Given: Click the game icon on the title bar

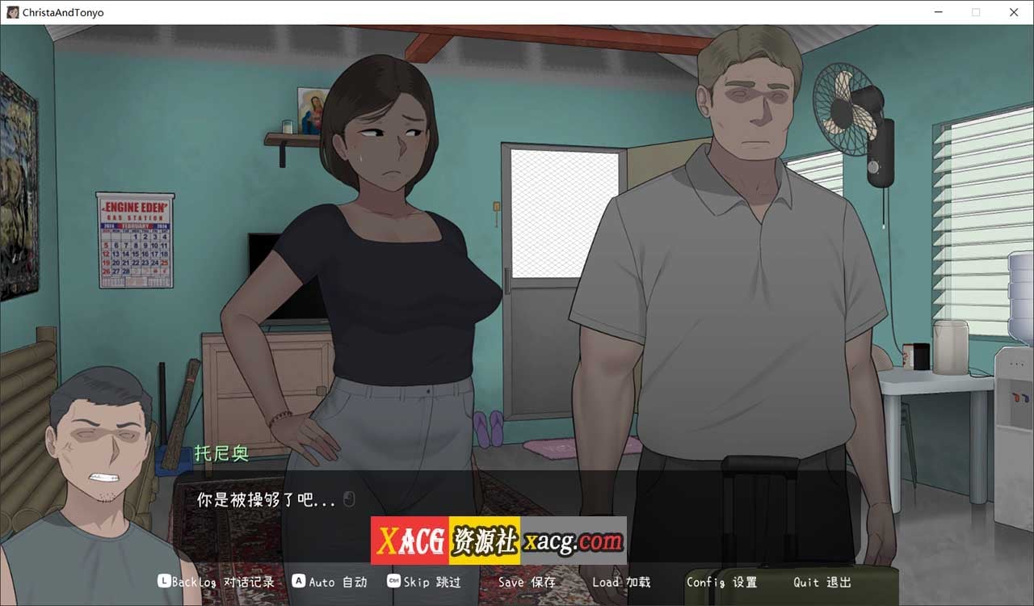Looking at the screenshot, I should [x=11, y=12].
